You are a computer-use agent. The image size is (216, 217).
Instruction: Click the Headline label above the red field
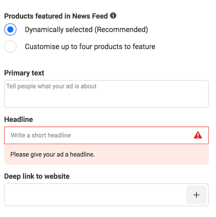pos(19,119)
